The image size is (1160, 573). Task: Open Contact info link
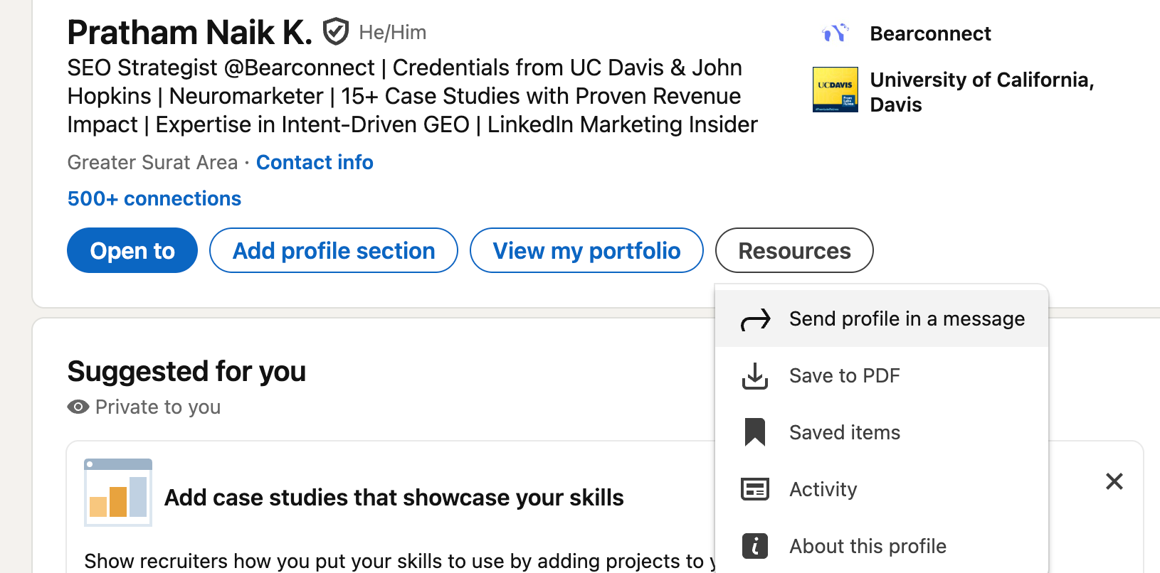click(x=315, y=162)
